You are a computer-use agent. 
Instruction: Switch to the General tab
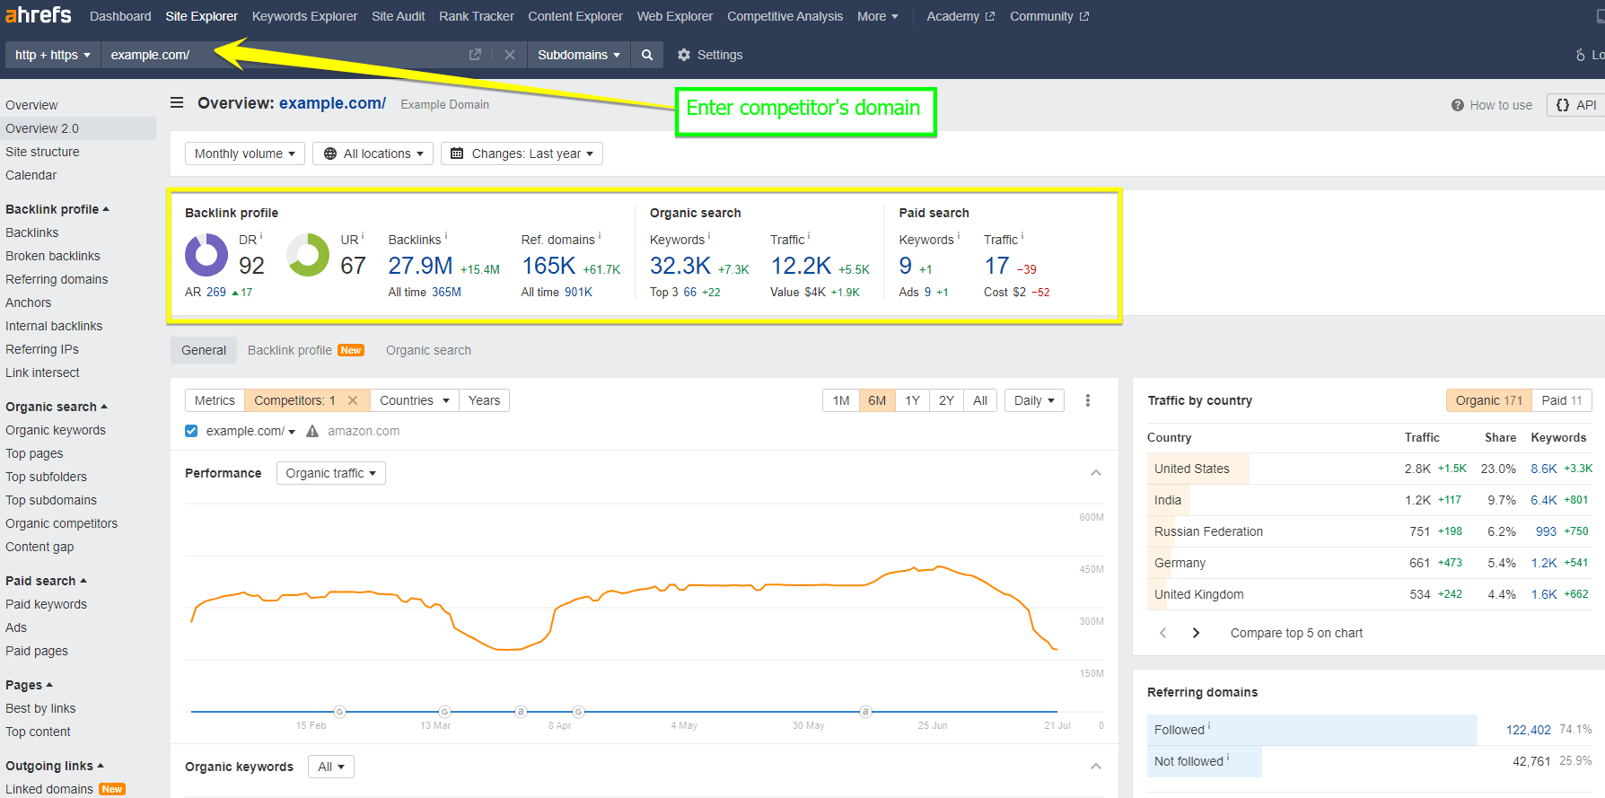(x=204, y=350)
